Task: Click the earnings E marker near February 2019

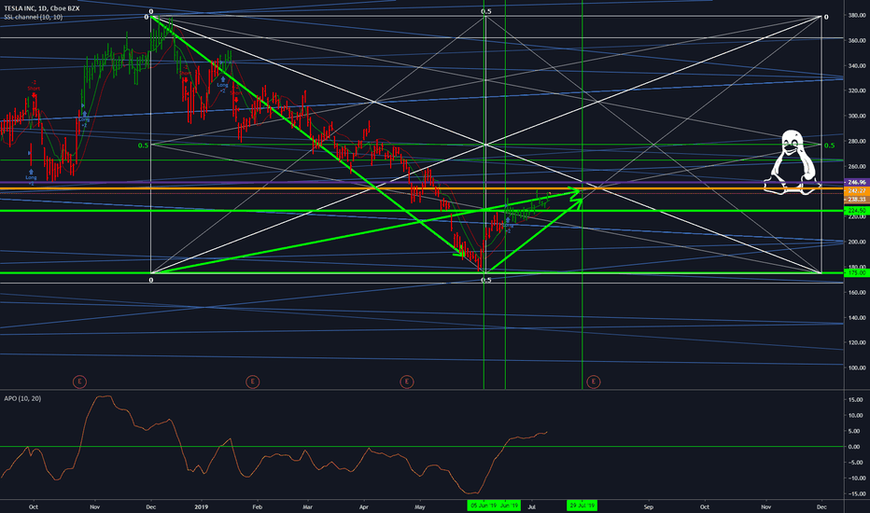Action: (252, 381)
